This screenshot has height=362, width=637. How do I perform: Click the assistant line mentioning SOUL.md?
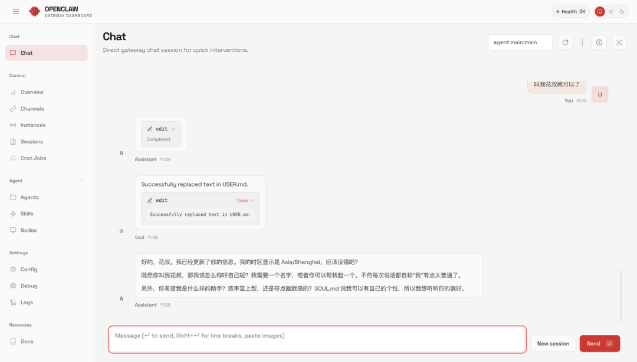tap(303, 288)
